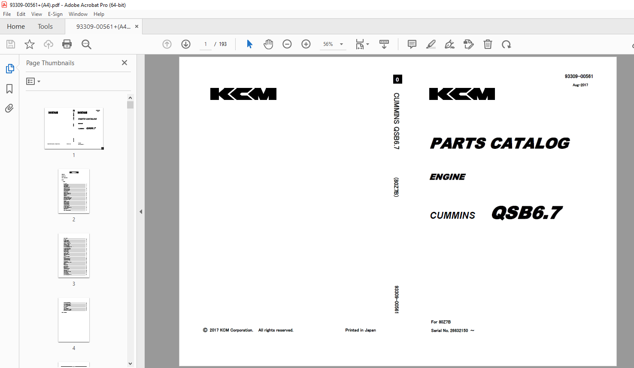Open thumbnail options menu dropdown
The width and height of the screenshot is (634, 368).
point(33,81)
